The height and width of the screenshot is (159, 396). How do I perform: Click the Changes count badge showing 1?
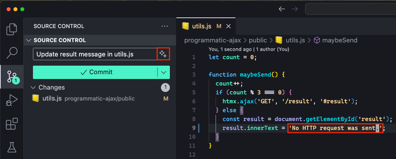pyautogui.click(x=165, y=88)
